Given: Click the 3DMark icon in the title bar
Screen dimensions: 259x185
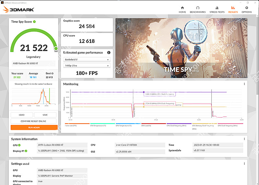Looking at the screenshot, I should tap(2, 3).
